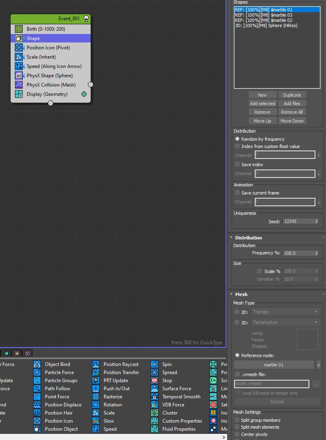326x440 pixels.
Task: Choose the PRT Update operator icon
Action: coord(96,381)
